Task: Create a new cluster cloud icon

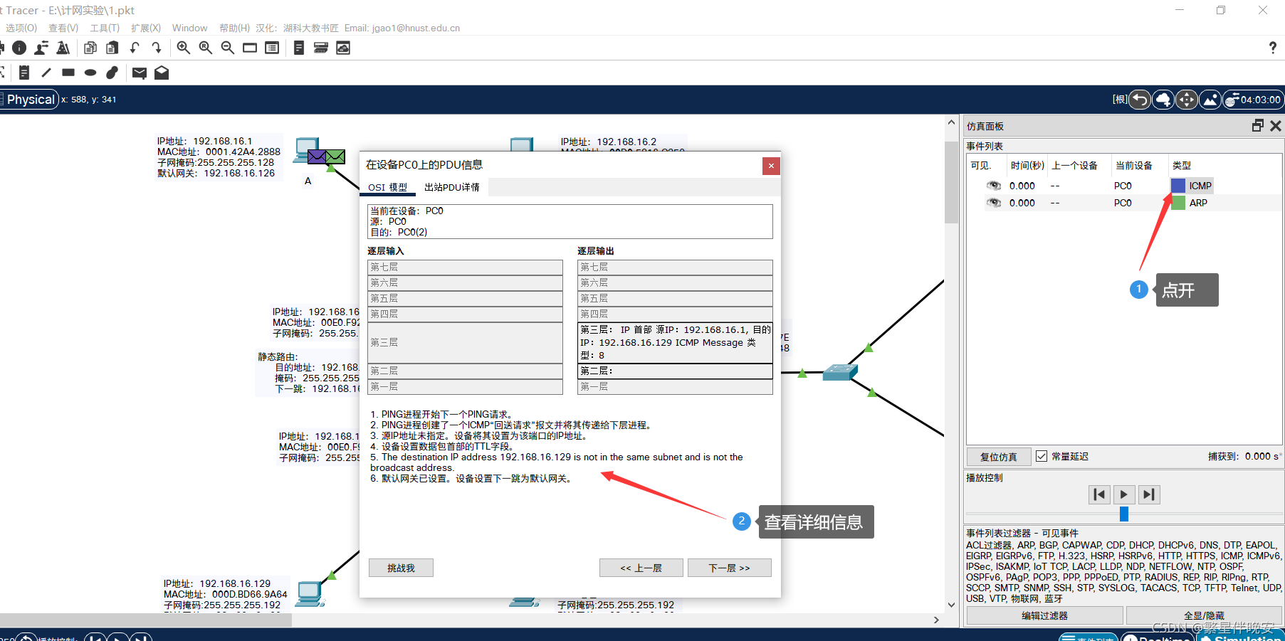Action: point(1163,100)
